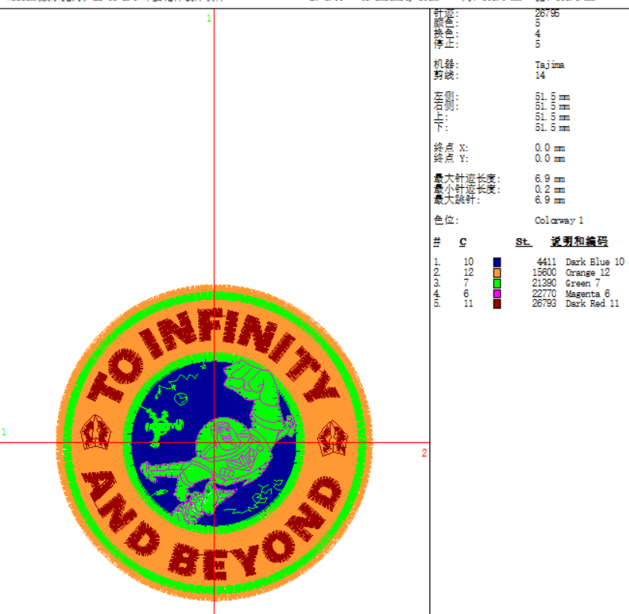This screenshot has width=629, height=614.
Task: Click the Green color swatch
Action: click(497, 283)
